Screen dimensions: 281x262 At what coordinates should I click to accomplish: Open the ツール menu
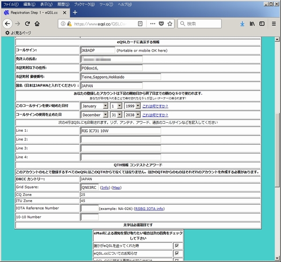click(x=106, y=4)
